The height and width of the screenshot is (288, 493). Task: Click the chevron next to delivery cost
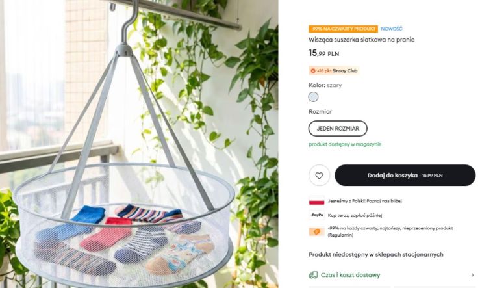(472, 275)
